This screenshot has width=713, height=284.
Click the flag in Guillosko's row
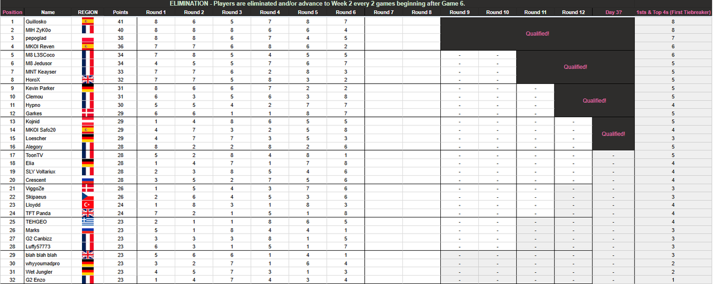[x=88, y=21]
